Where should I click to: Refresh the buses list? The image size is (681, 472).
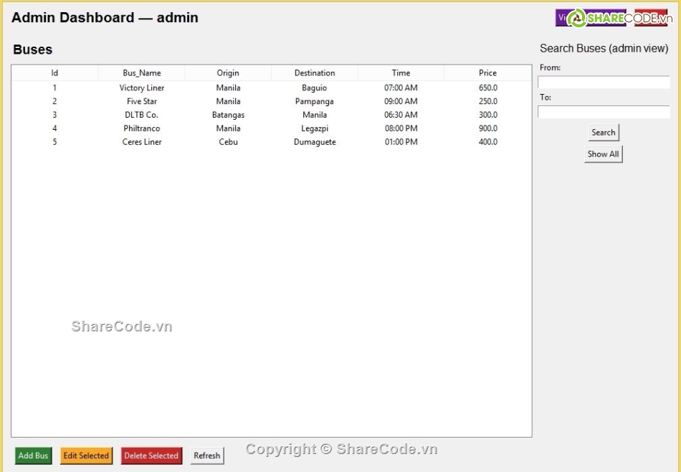(207, 456)
